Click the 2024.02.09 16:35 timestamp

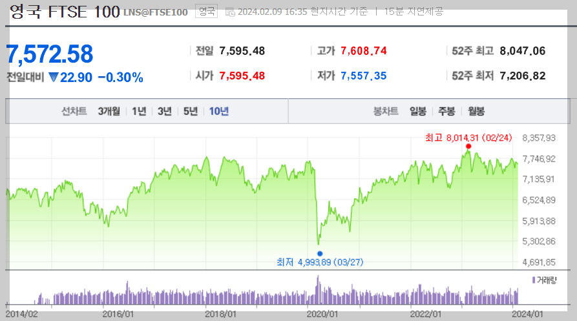(x=272, y=12)
